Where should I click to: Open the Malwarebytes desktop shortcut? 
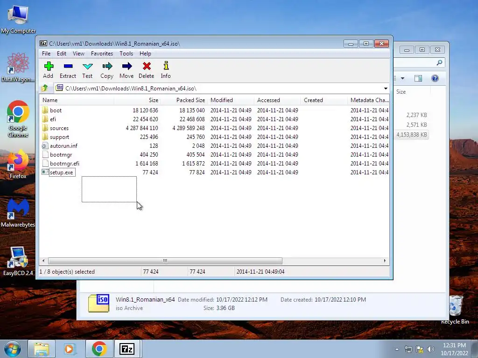[x=18, y=213]
